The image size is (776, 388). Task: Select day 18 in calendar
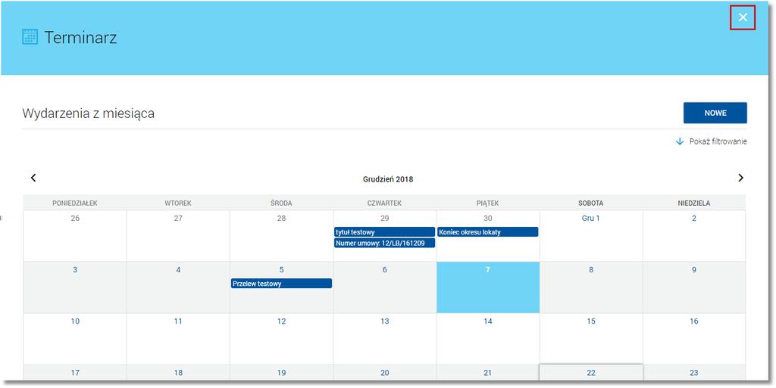tap(178, 373)
